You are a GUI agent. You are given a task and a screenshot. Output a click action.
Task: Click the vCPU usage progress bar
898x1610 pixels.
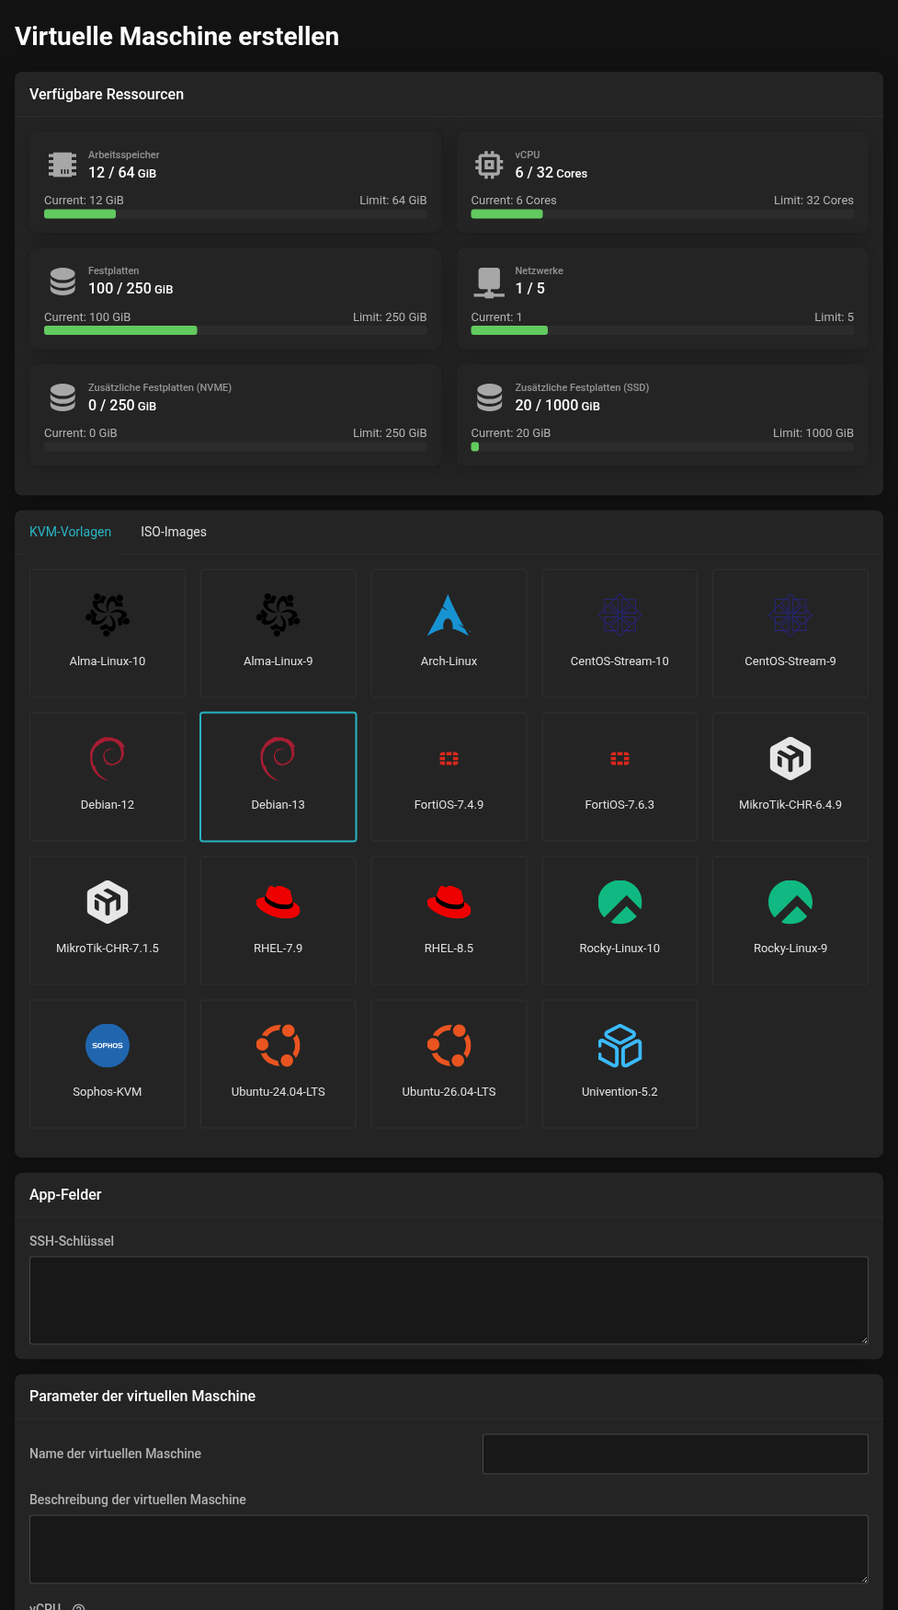[x=662, y=214]
